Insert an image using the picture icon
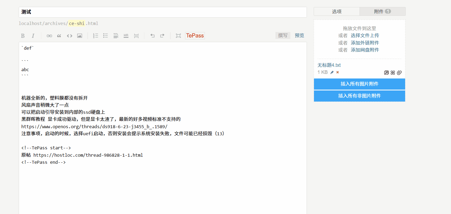This screenshot has height=214, width=451. click(80, 36)
